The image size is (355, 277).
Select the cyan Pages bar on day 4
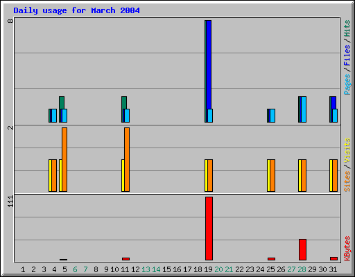(54, 116)
